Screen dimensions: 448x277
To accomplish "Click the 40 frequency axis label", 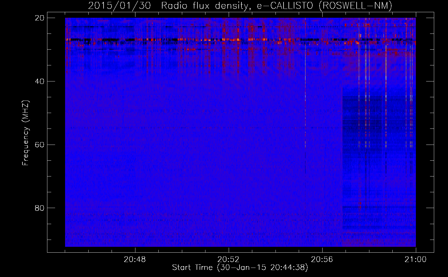I will pyautogui.click(x=40, y=81).
